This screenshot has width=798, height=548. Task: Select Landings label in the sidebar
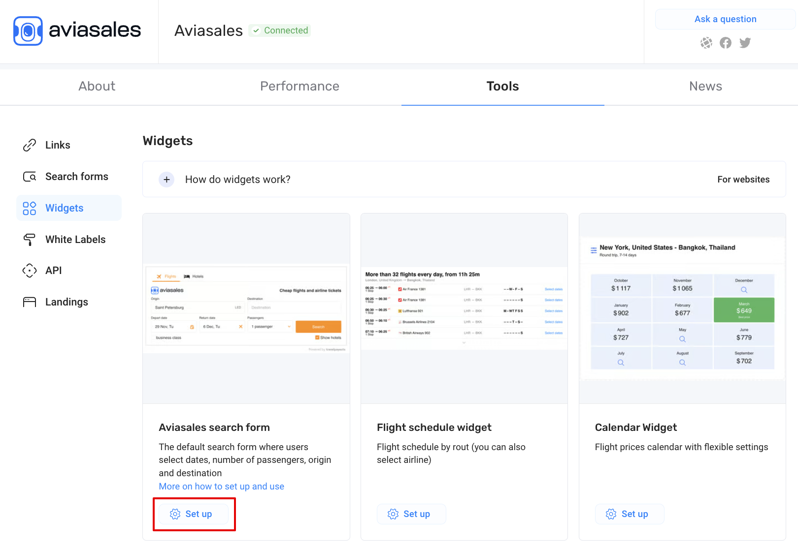tap(66, 302)
